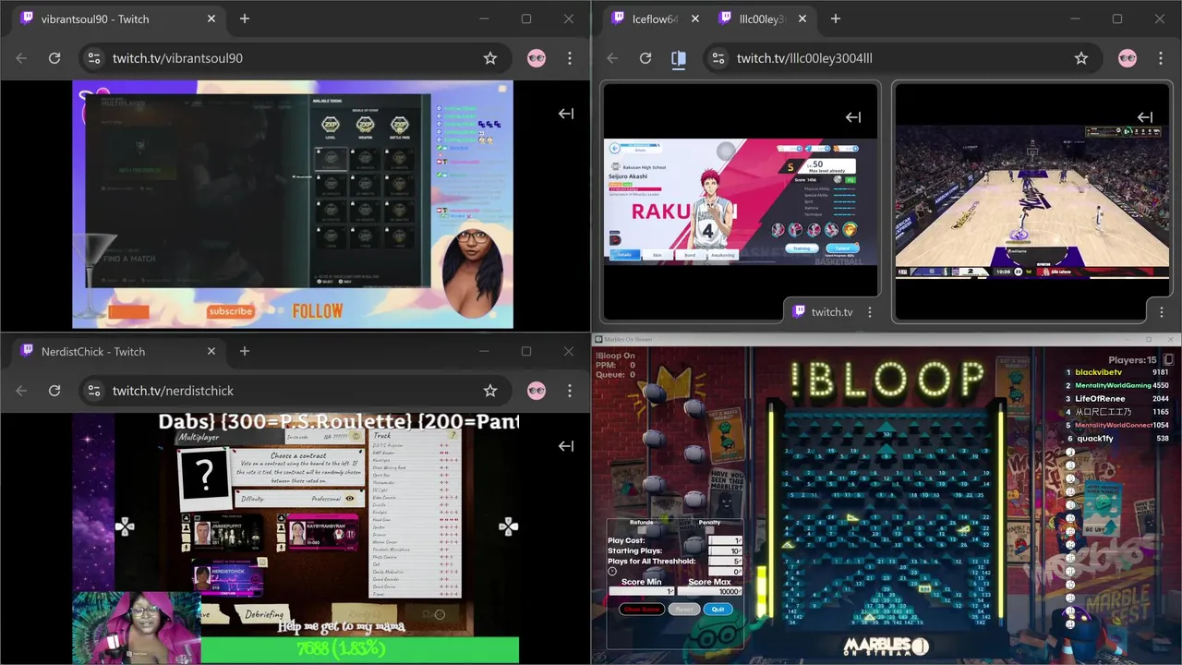Reload the lllc00ley3004lll page
This screenshot has height=665, width=1182.
(x=645, y=58)
